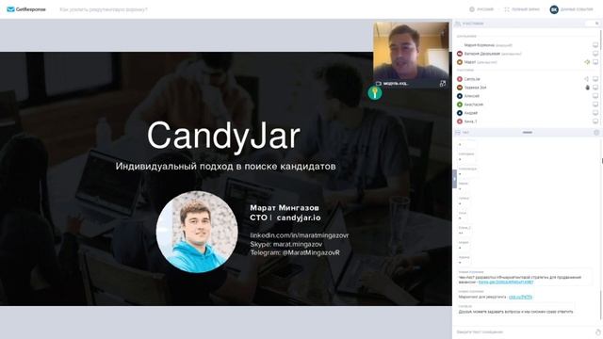The width and height of the screenshot is (603, 339).
Task: Click the screen icon in the Анна_Т row
Action: [x=595, y=121]
